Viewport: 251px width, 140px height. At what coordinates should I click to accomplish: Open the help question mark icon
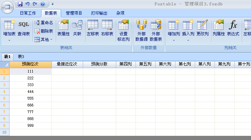(43, 4)
